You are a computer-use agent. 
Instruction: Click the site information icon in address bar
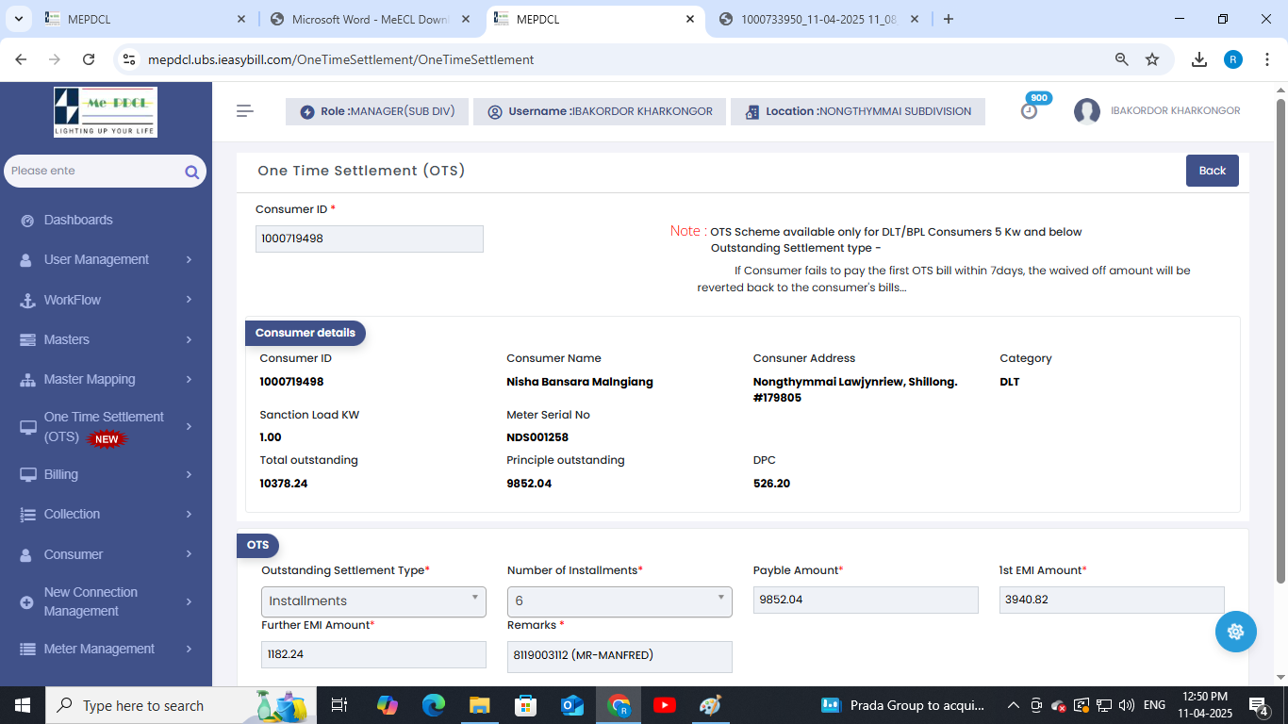(130, 59)
